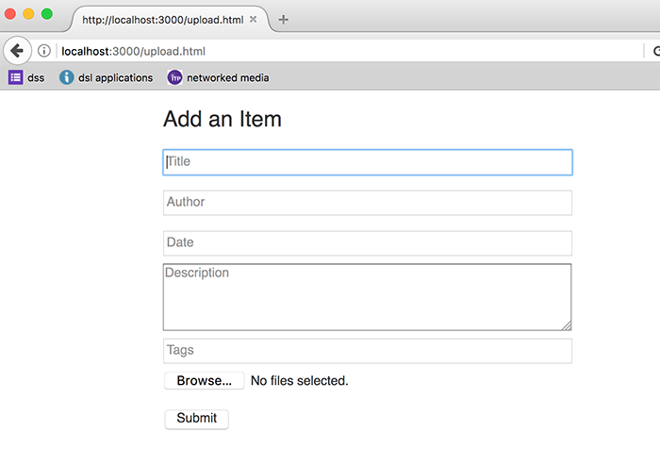Open a new tab with plus icon
This screenshot has height=449, width=660.
pos(283,20)
